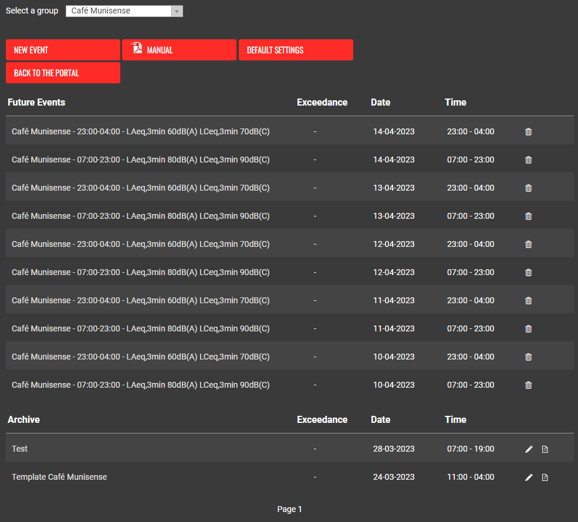
Task: Delete the 10-04-2023 07:00-23:00 event
Action: click(x=528, y=385)
